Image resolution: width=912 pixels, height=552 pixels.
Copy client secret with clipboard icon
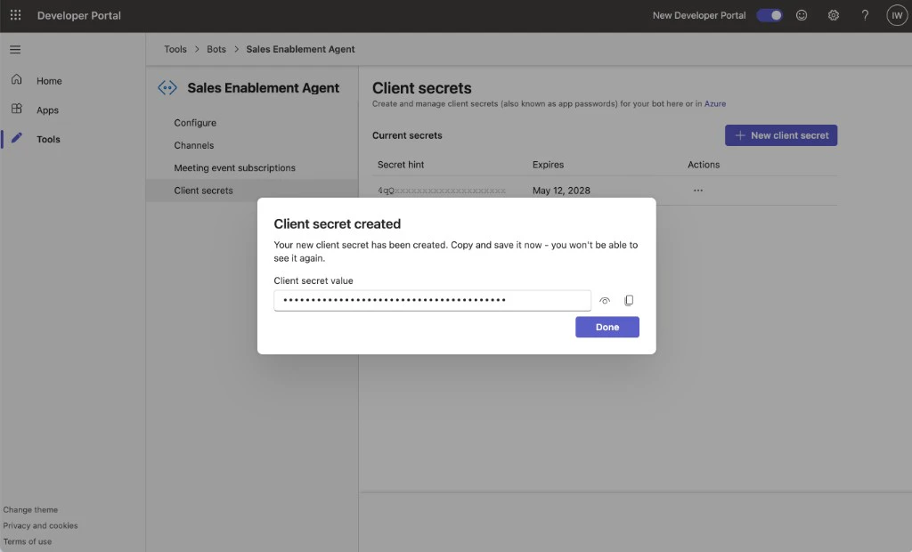[629, 301]
